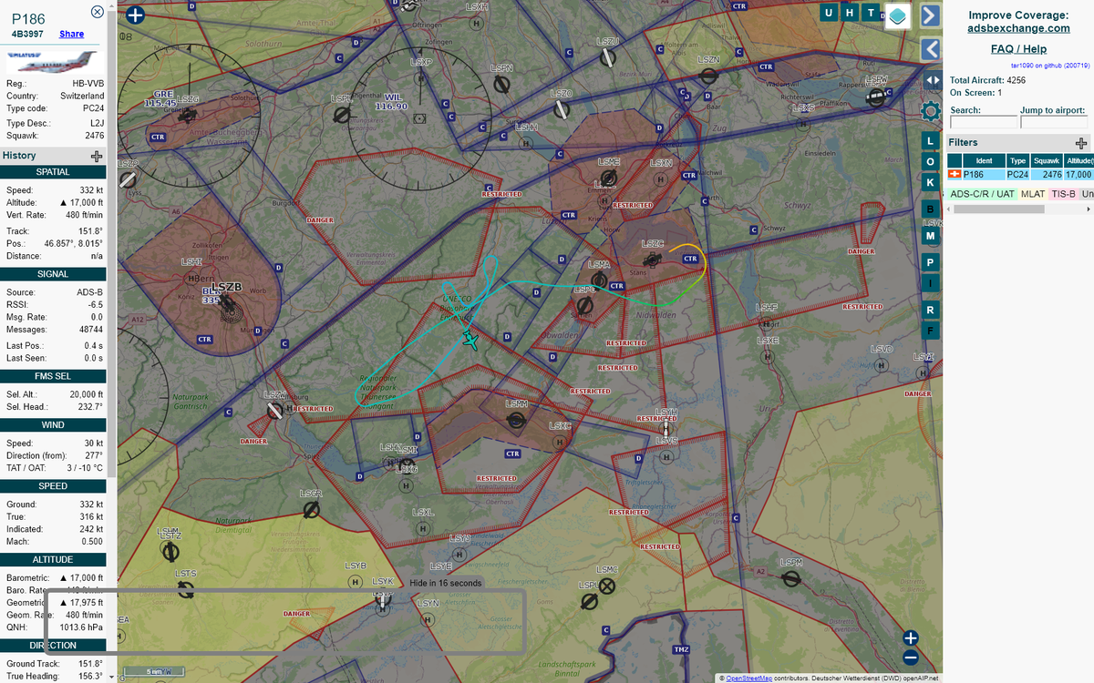
Task: Click the right-arrow sidebar button
Action: [x=930, y=15]
